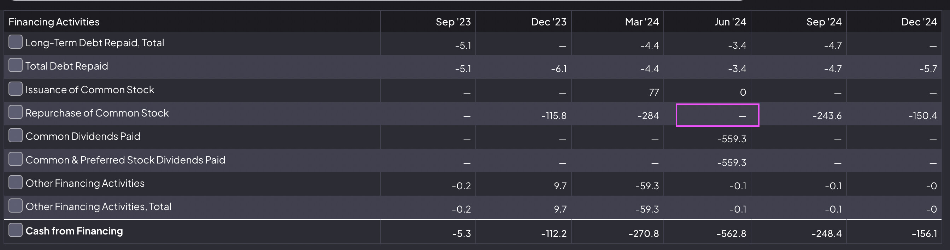Select the Repurchase of Common Stock checkbox
This screenshot has height=250, width=950.
tap(15, 112)
